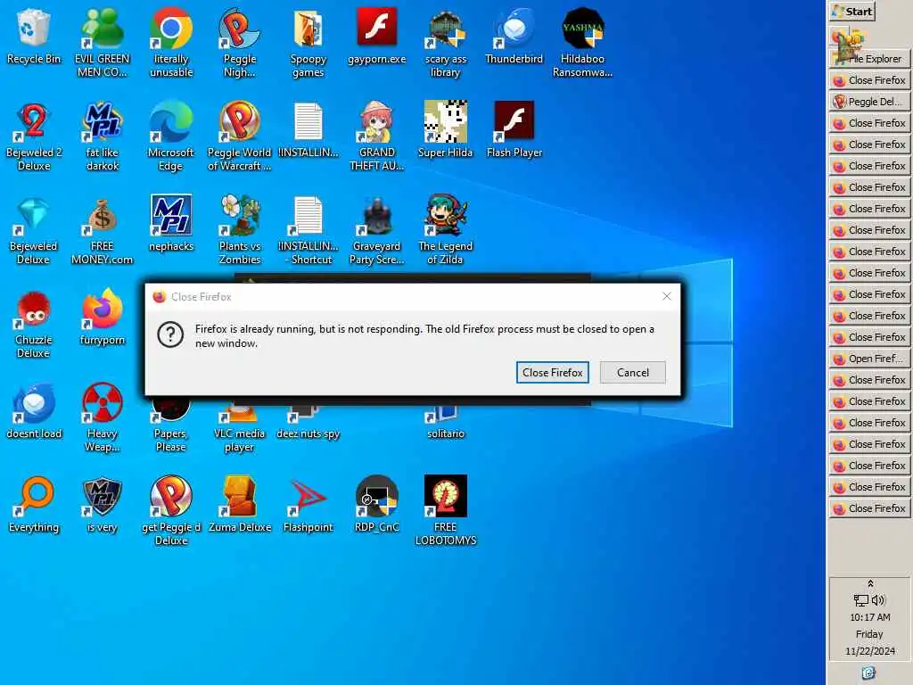The width and height of the screenshot is (913, 685).
Task: Select the Everything search icon
Action: point(33,505)
